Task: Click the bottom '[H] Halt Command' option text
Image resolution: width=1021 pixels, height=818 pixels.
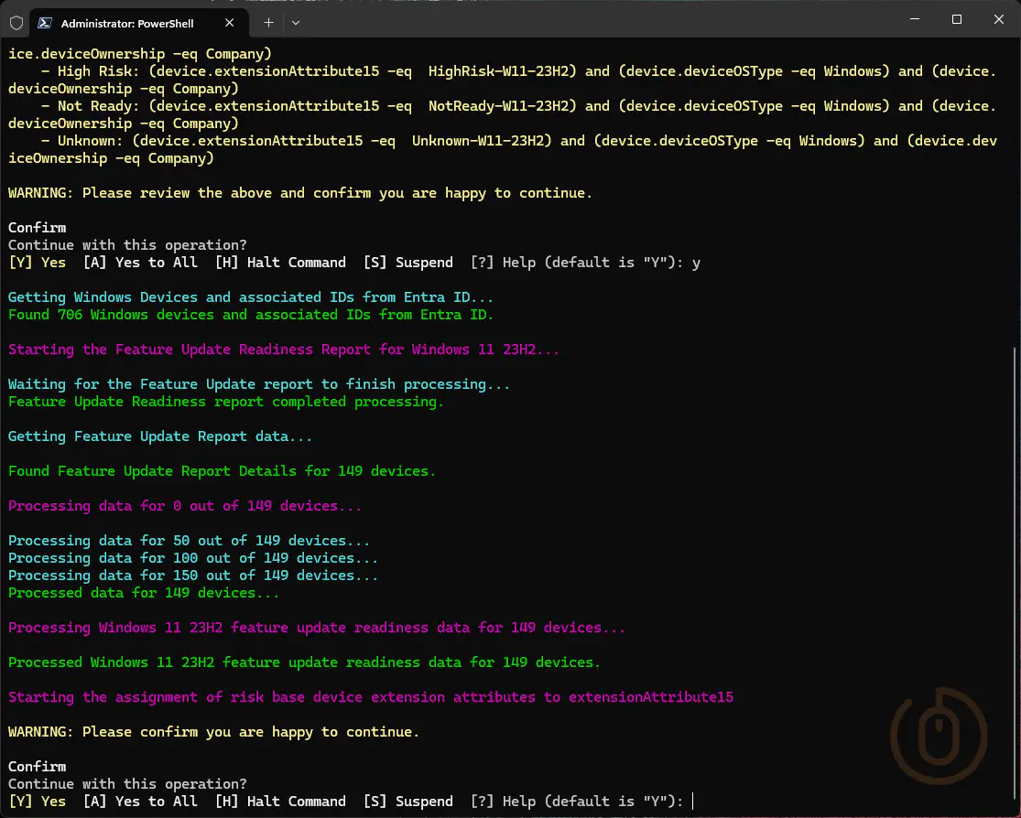Action: click(280, 802)
